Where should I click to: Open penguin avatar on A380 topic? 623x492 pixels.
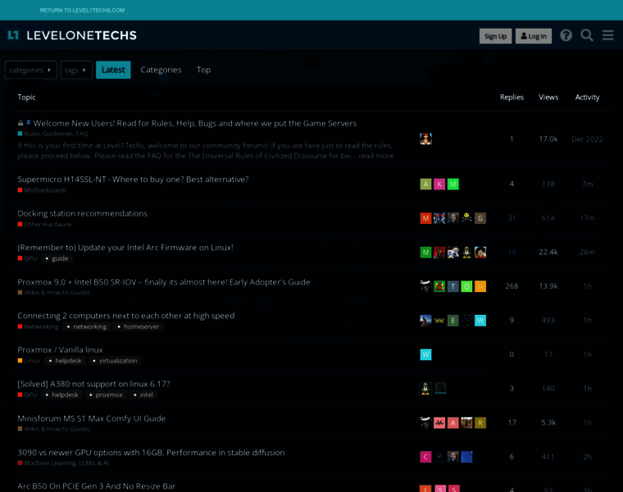[425, 389]
